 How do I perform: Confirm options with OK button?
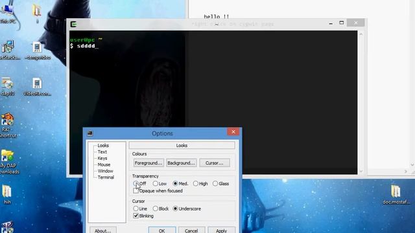(x=162, y=230)
